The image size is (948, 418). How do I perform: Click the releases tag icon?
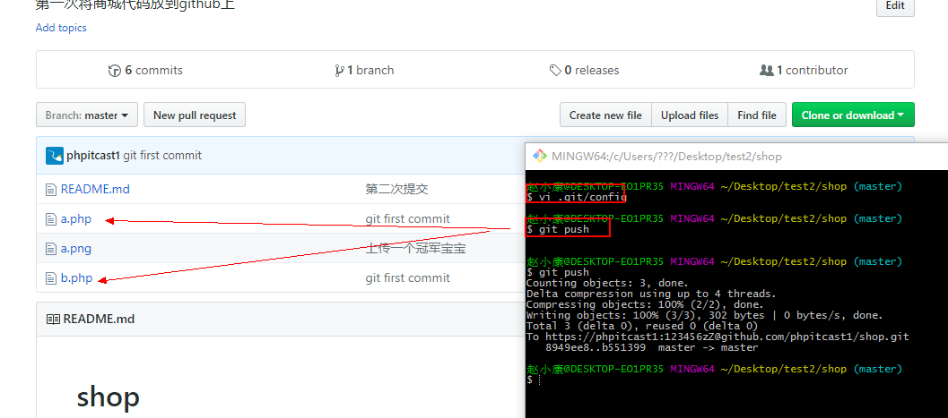(555, 71)
